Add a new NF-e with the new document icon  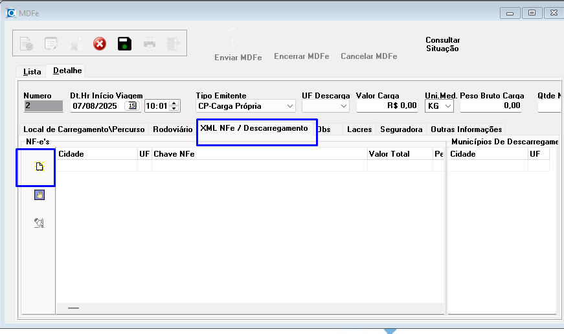coord(39,167)
